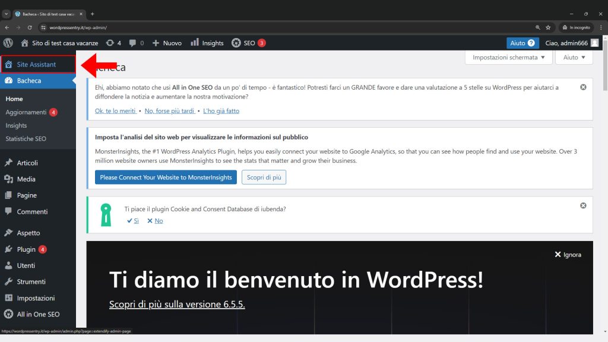This screenshot has width=608, height=342.
Task: Click the "No, forse più tardi" link
Action: (x=170, y=111)
